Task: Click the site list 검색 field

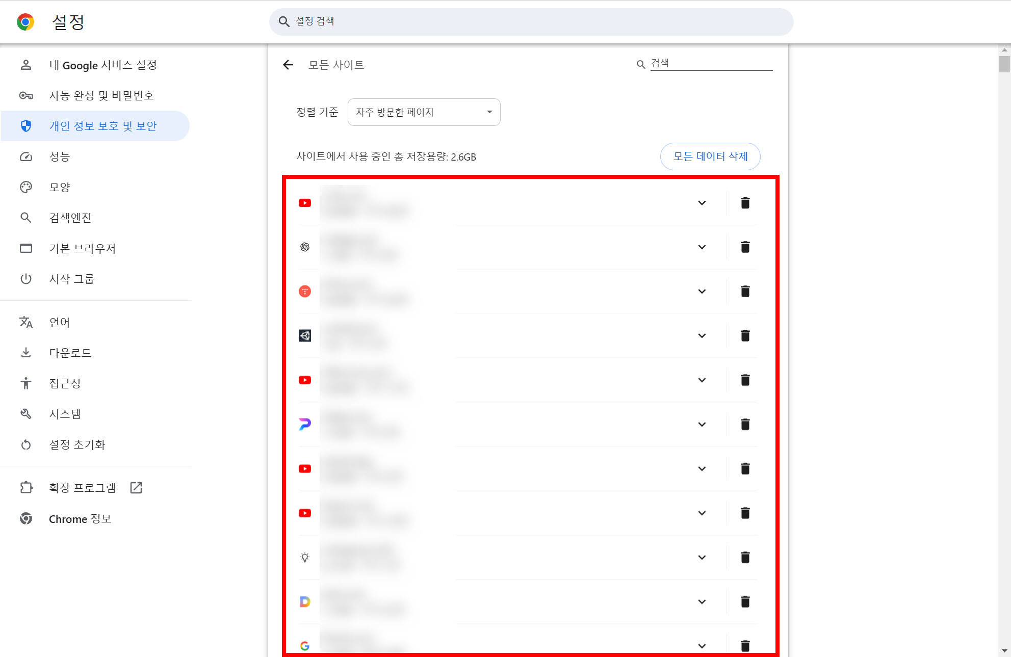Action: (710, 64)
